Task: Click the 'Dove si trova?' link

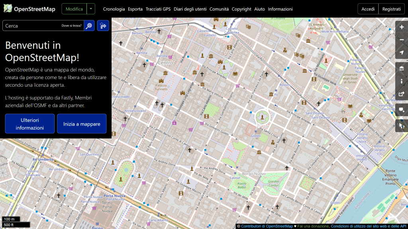Action: (72, 26)
